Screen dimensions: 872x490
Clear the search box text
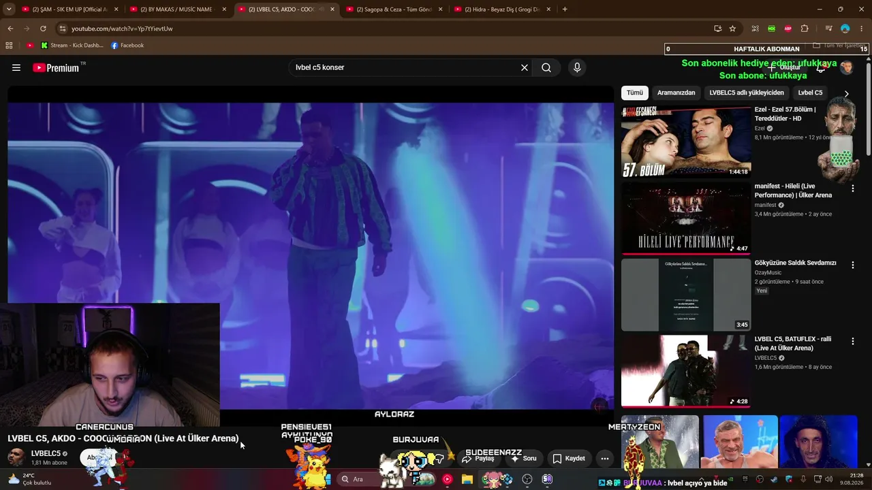coord(525,67)
